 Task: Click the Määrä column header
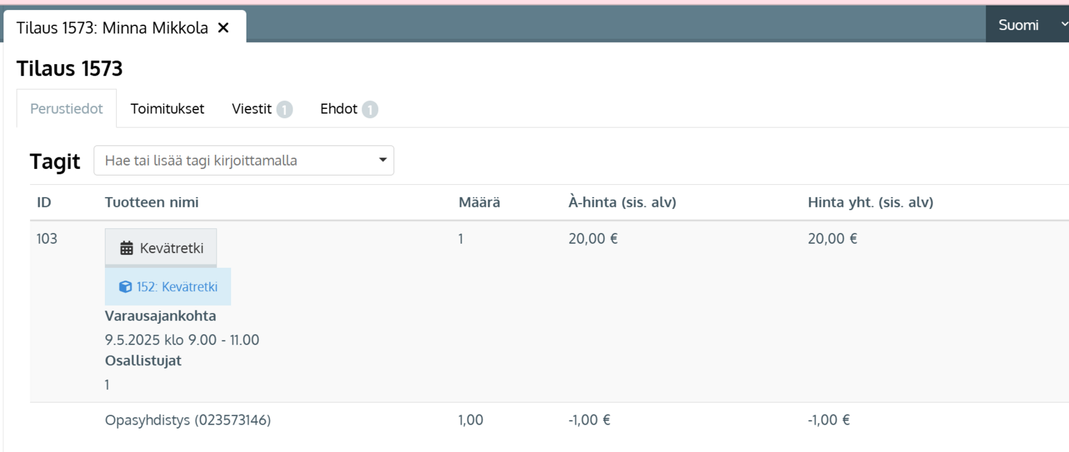[479, 202]
